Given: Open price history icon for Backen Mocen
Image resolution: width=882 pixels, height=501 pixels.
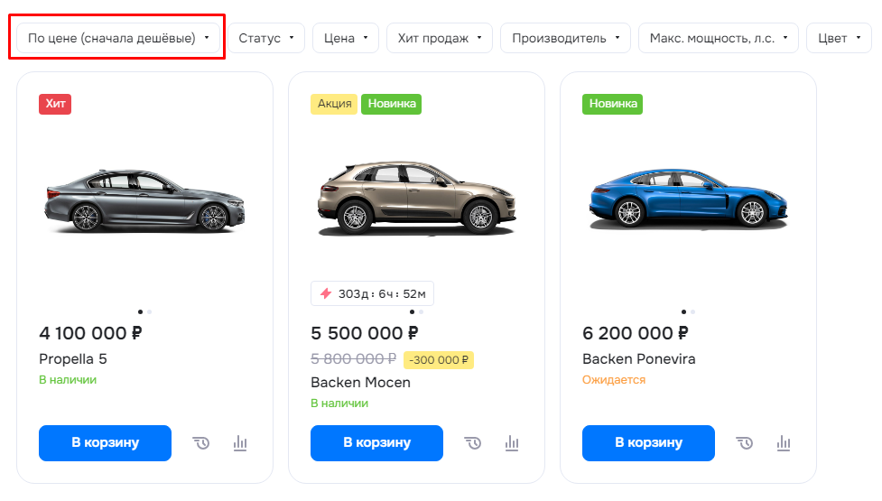Looking at the screenshot, I should (x=472, y=443).
